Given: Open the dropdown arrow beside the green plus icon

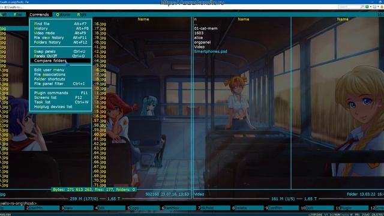Looking at the screenshot, I should pos(370,7).
